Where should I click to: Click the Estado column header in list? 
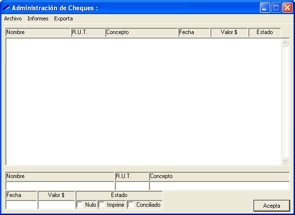tap(265, 33)
